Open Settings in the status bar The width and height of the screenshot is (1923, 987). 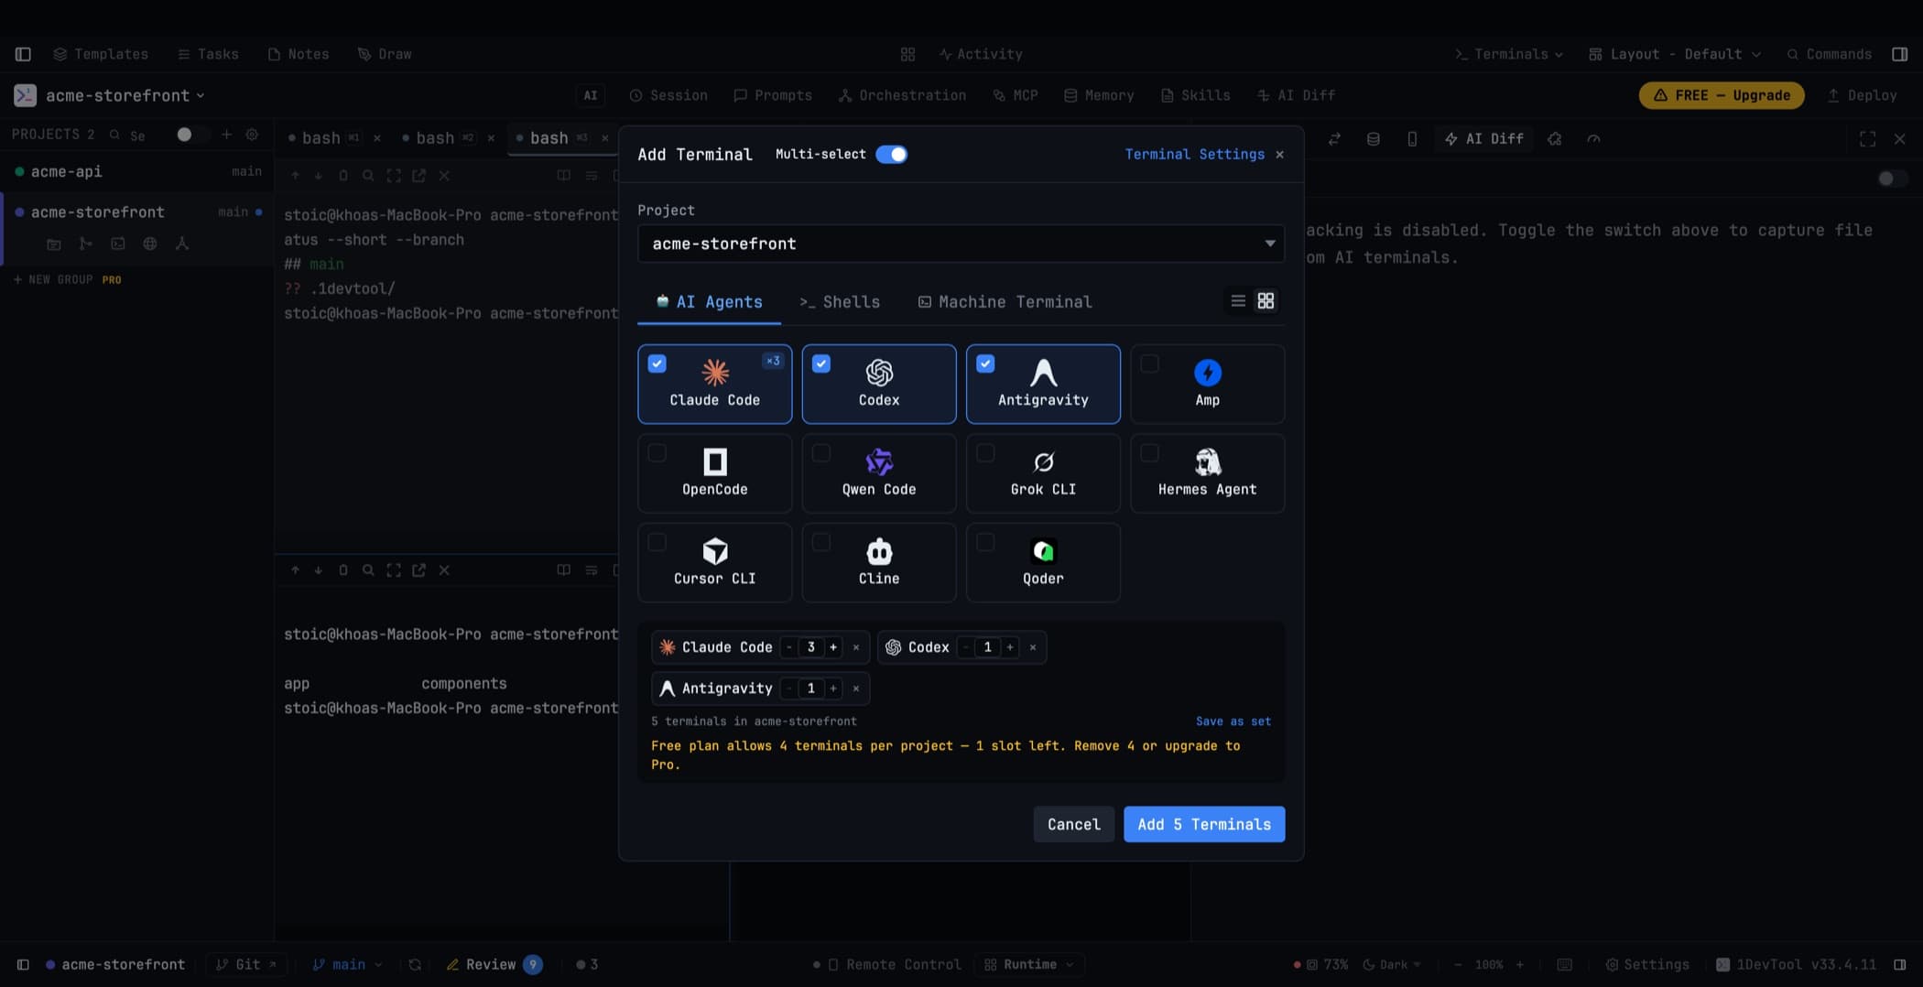[x=1646, y=964]
